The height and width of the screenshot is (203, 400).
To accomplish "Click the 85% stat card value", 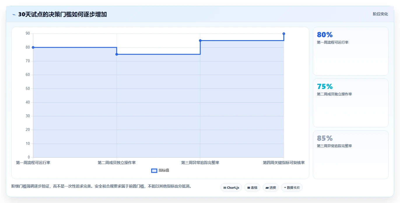I will tap(324, 138).
